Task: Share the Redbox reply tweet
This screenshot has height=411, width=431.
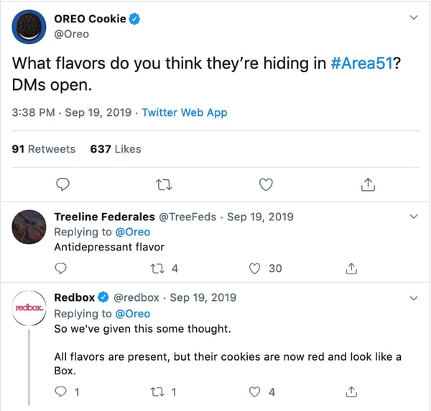Action: [x=351, y=392]
